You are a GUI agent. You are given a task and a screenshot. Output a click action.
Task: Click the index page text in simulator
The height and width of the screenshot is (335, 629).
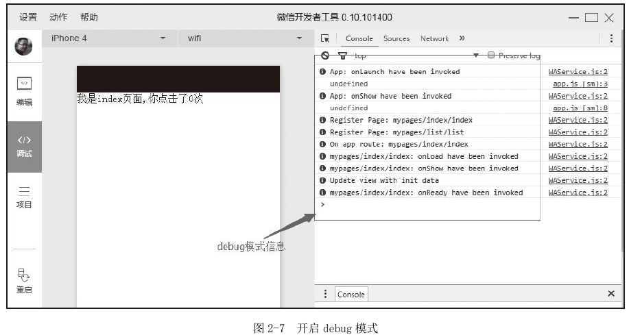coord(140,99)
